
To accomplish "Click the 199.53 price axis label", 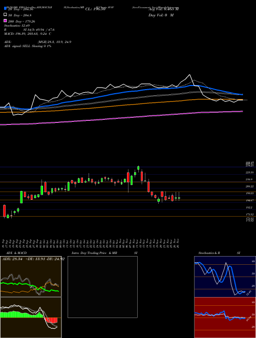I will [x=250, y=194].
